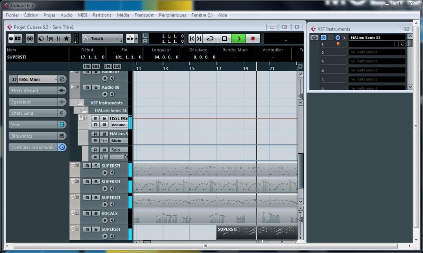Viewport: 423px width, 253px height.
Task: Solo the Audio 08 track
Action: 96,87
